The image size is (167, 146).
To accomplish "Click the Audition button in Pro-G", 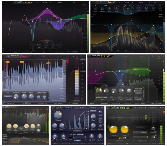I will (x=77, y=140).
